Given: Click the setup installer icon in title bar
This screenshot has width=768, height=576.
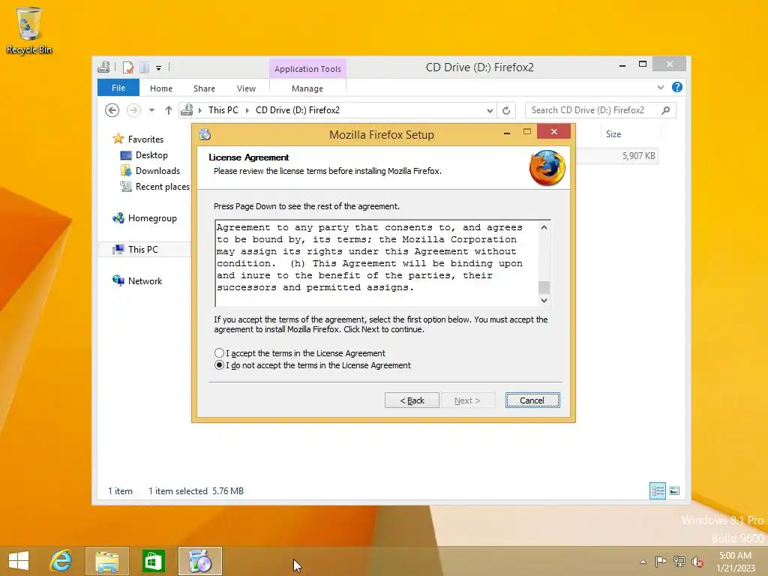Looking at the screenshot, I should pyautogui.click(x=205, y=134).
